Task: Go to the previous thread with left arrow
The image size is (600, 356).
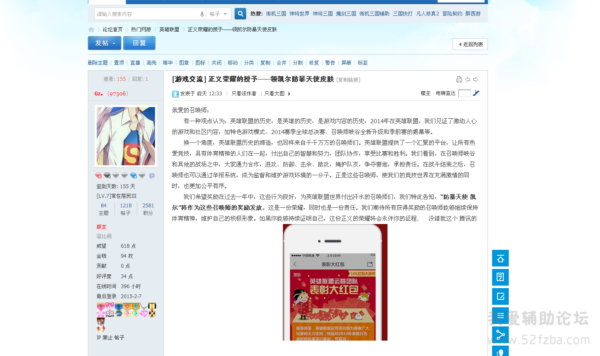Action: (467, 80)
